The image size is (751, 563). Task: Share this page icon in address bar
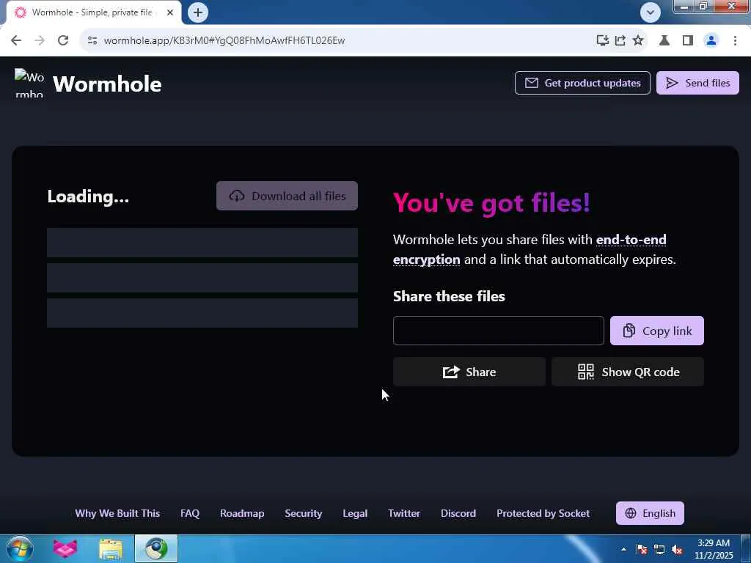pyautogui.click(x=620, y=40)
